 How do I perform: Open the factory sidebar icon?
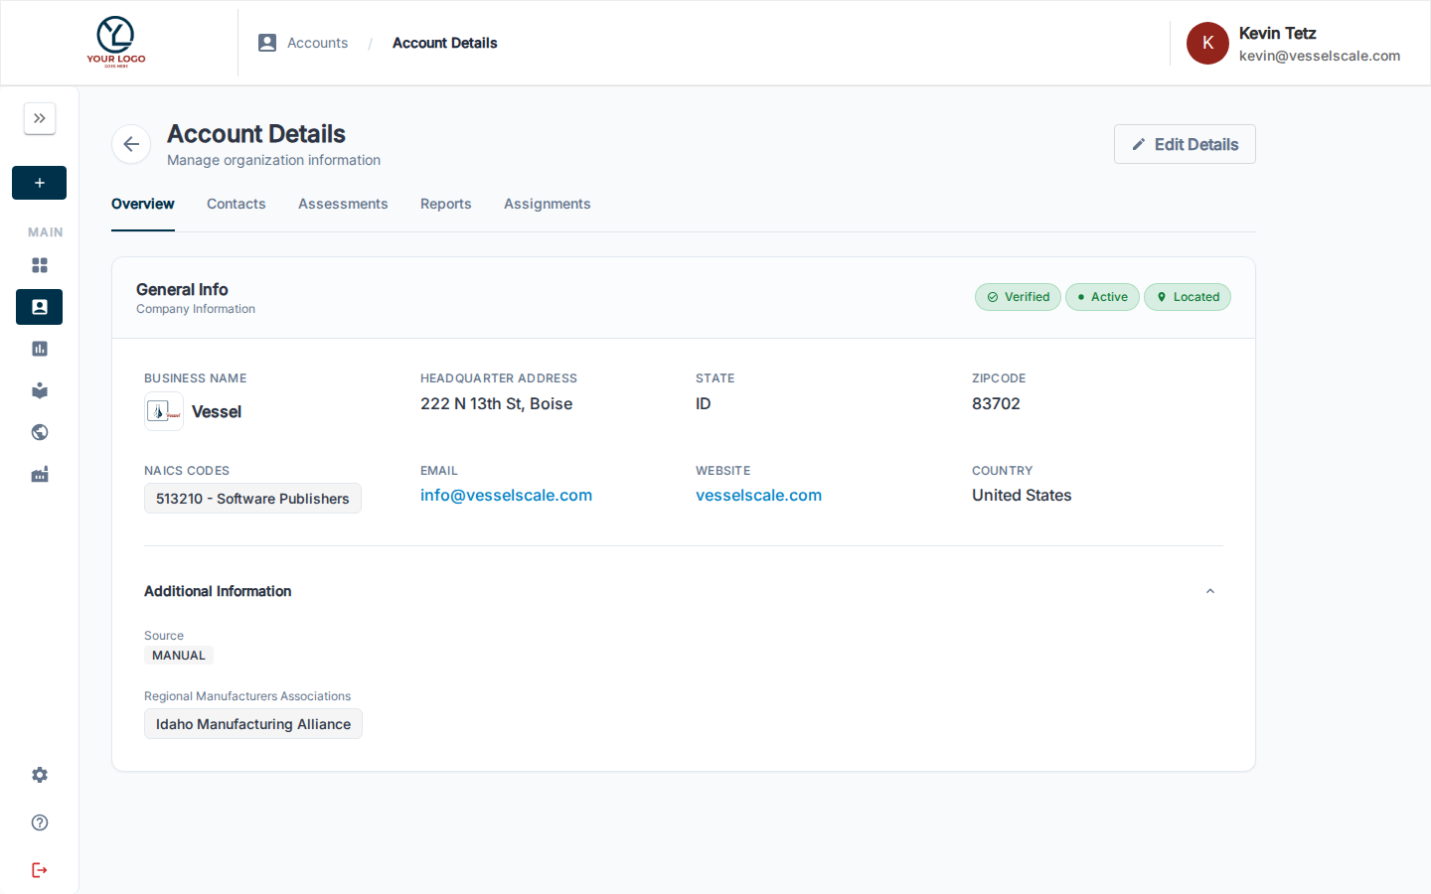pos(40,475)
